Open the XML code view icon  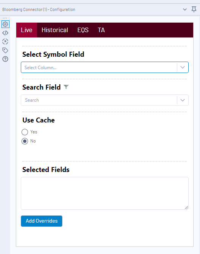[x=5, y=33]
